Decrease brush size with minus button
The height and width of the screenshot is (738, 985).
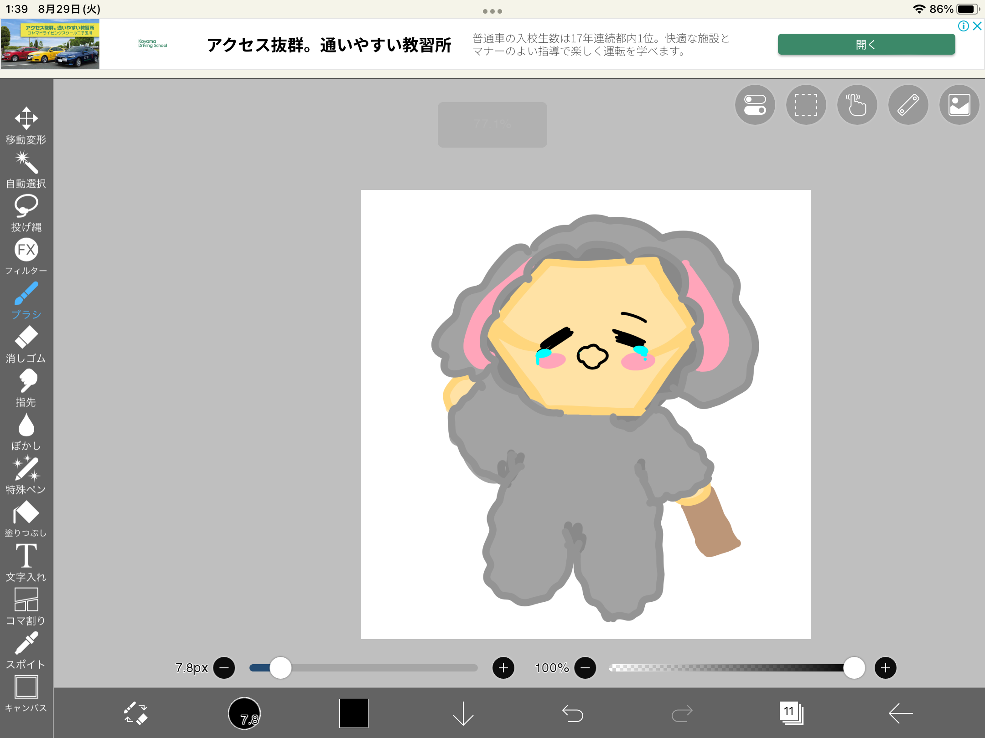pos(224,668)
